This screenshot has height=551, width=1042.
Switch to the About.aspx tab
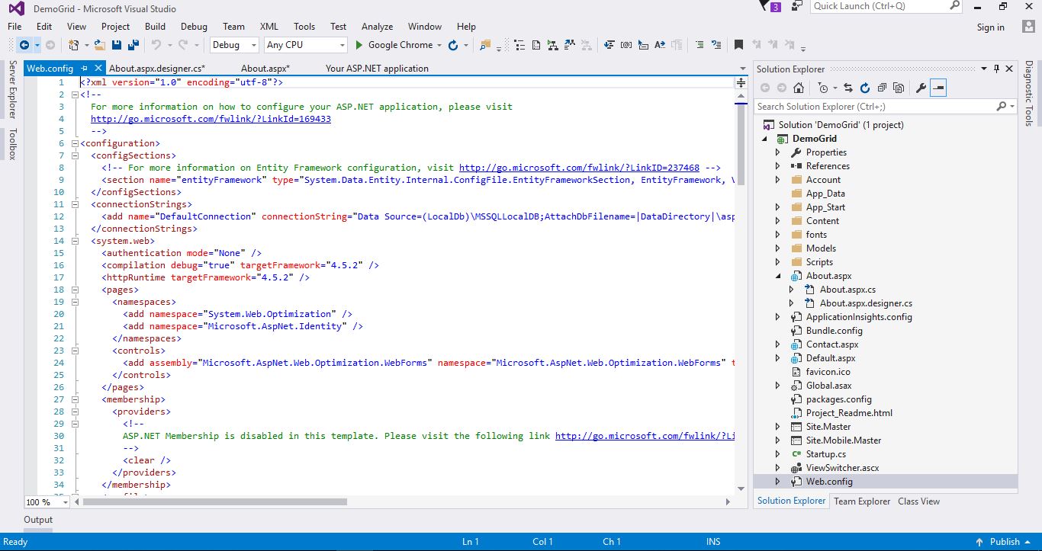(265, 68)
